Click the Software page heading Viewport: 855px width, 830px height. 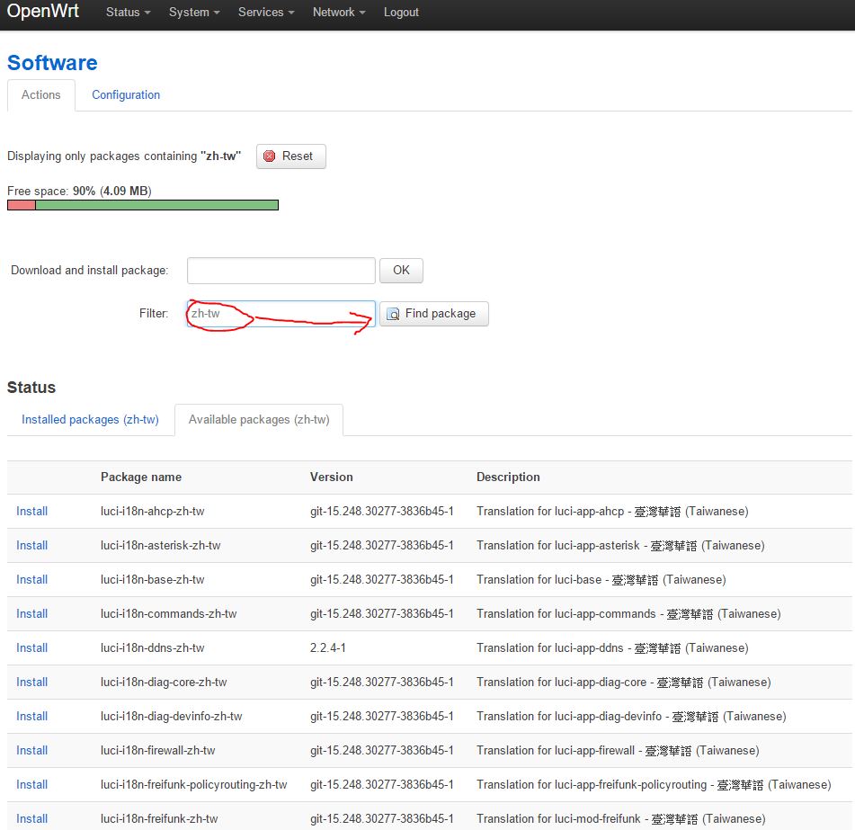pos(52,63)
